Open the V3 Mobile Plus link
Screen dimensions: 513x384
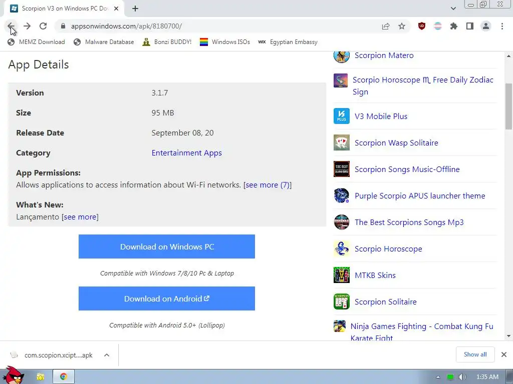(381, 116)
